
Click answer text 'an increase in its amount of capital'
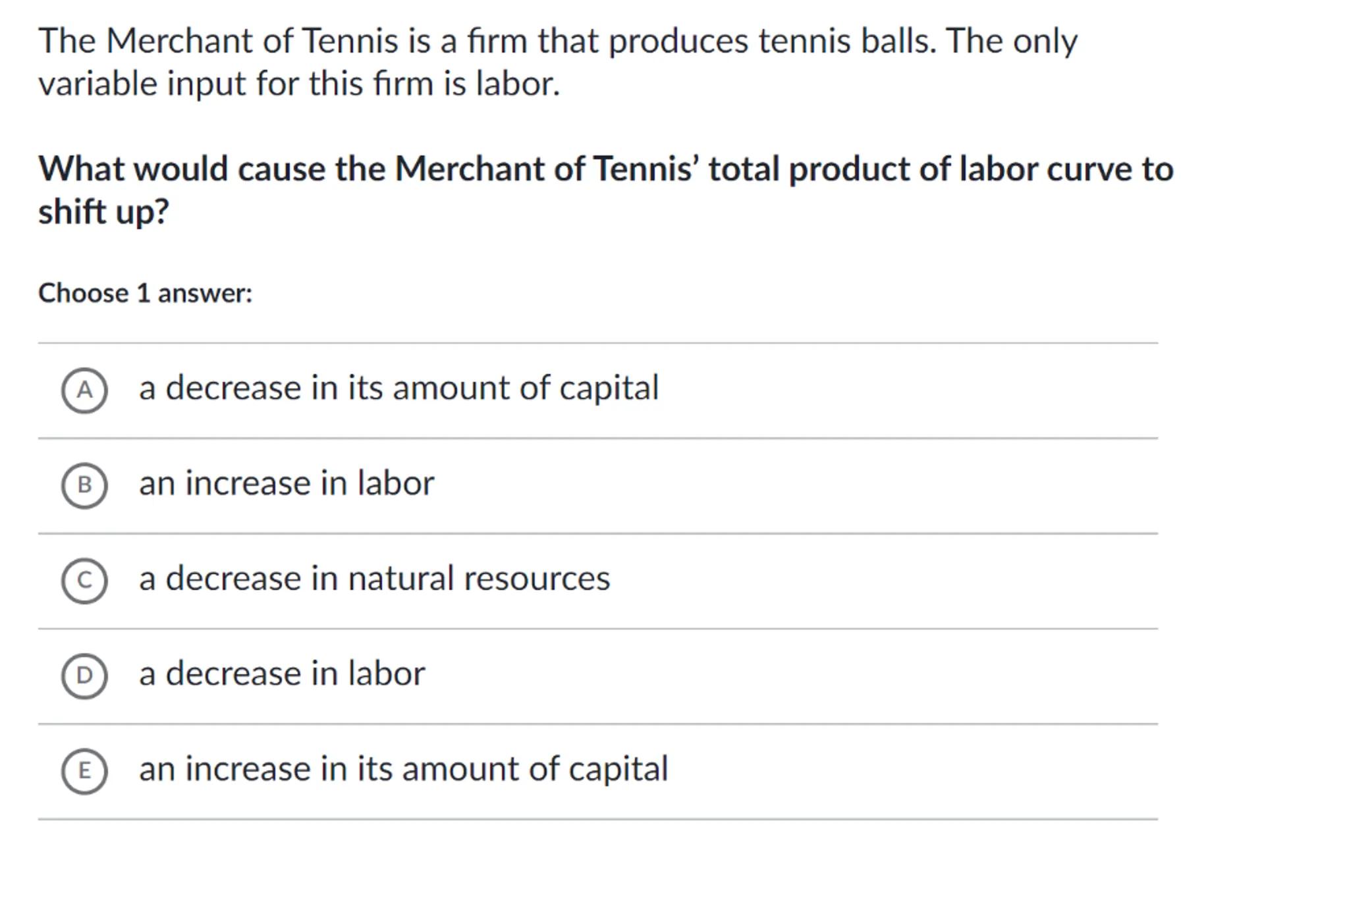coord(403,769)
